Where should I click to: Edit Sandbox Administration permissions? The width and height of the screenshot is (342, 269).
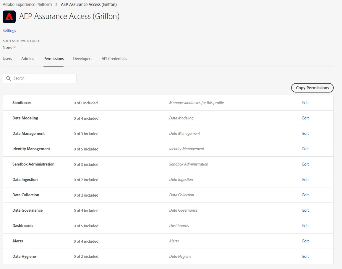click(x=305, y=164)
